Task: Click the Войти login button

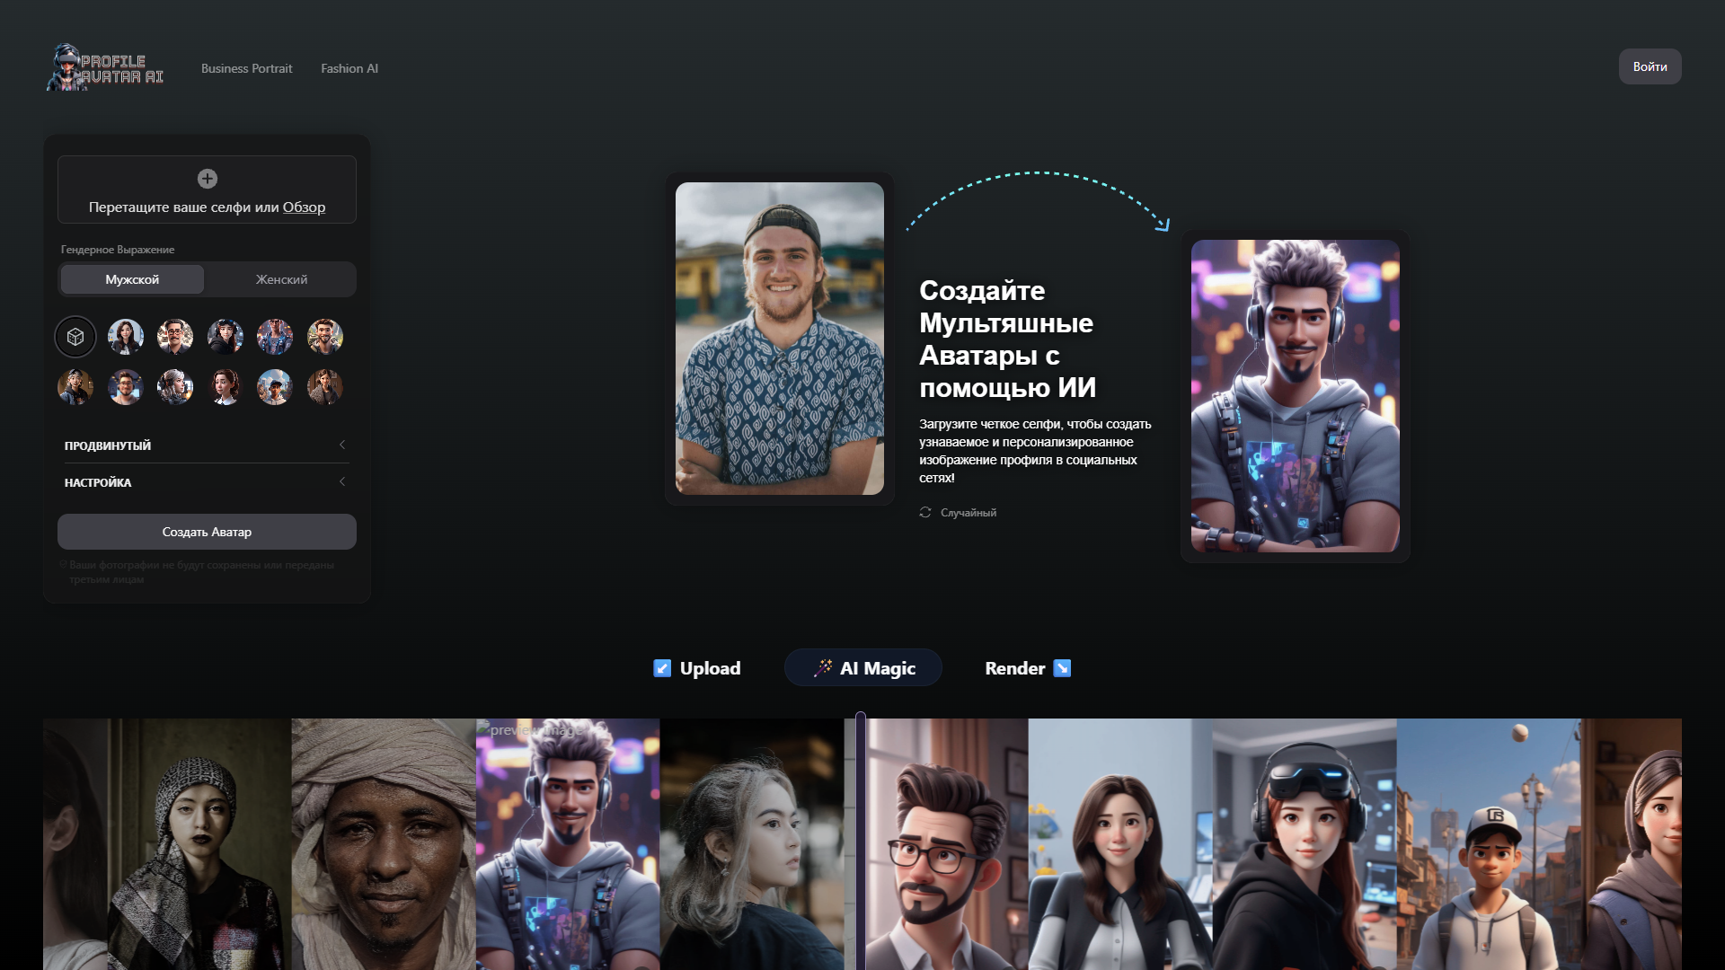Action: [x=1650, y=66]
